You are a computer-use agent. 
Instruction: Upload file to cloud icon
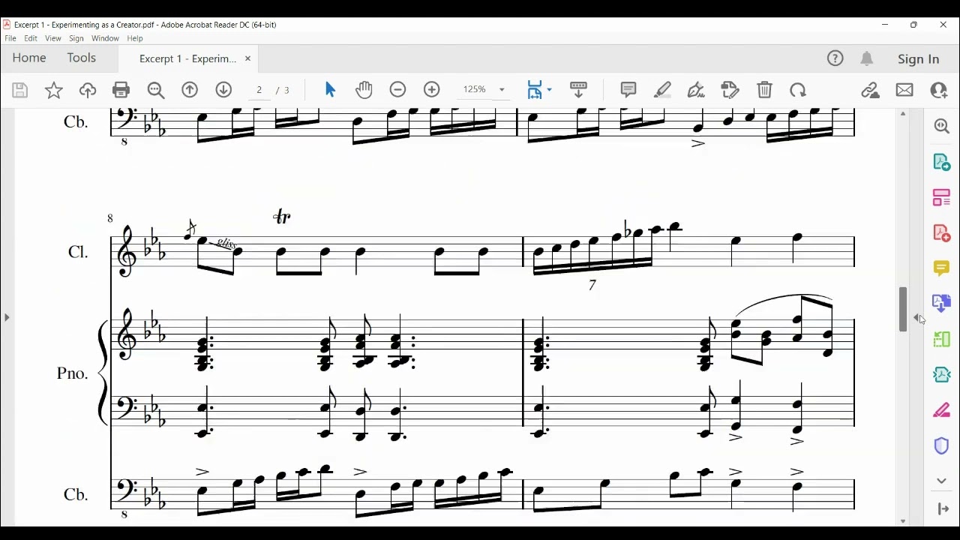pyautogui.click(x=88, y=90)
